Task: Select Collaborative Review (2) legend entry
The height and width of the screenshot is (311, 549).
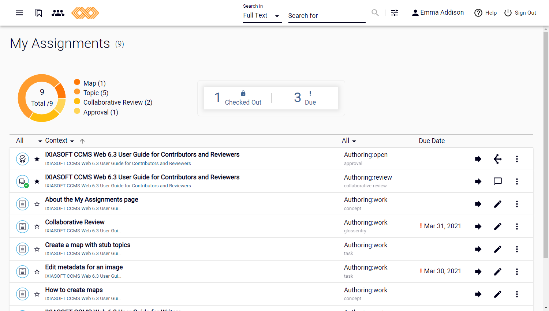Action: click(x=113, y=102)
